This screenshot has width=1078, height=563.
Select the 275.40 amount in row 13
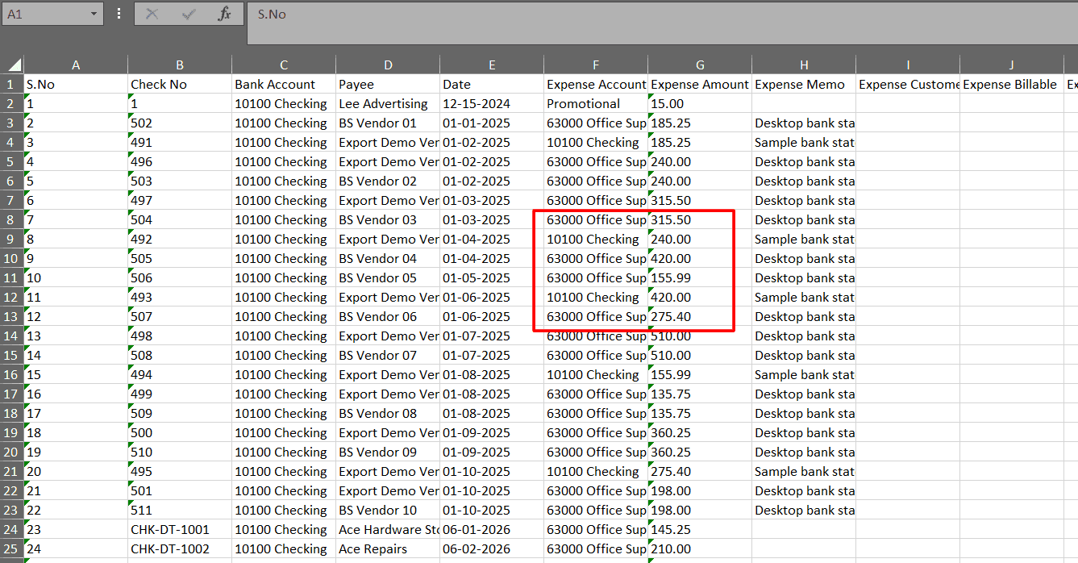700,317
